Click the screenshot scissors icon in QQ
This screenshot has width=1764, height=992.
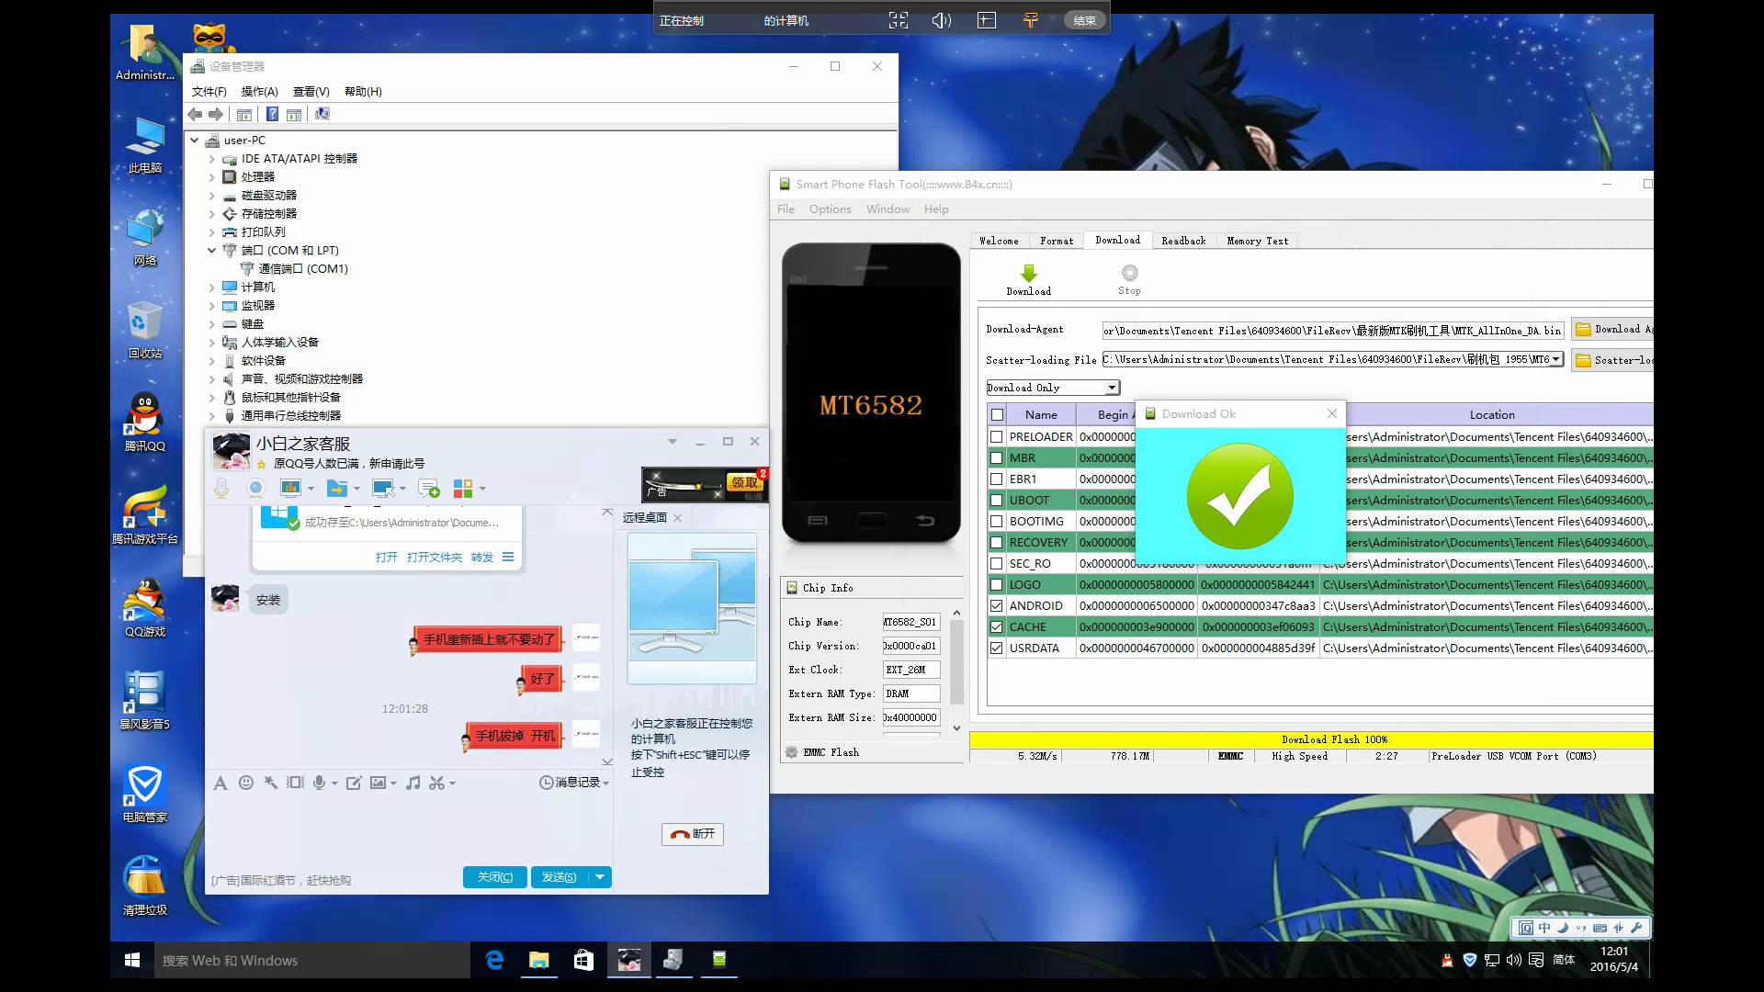point(437,783)
